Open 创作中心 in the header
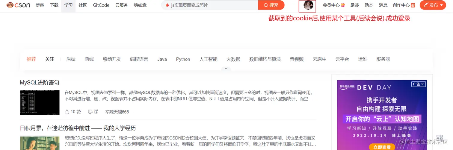 pyautogui.click(x=401, y=5)
